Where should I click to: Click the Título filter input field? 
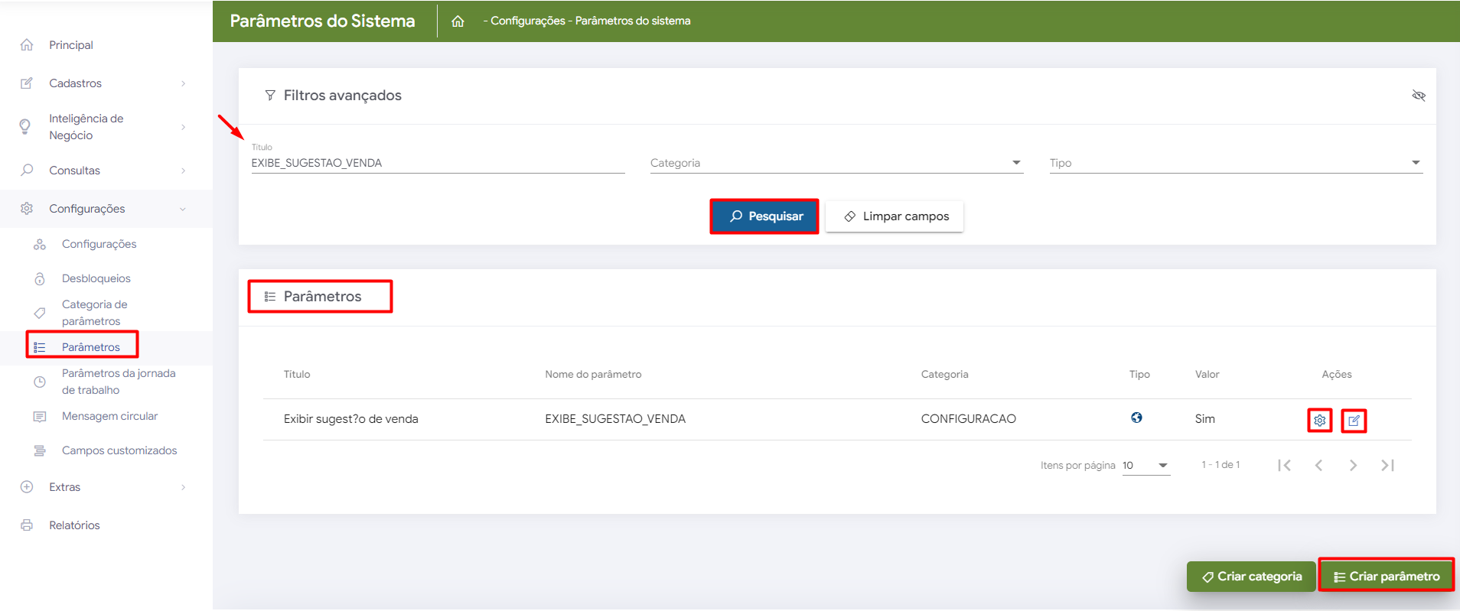pos(437,163)
